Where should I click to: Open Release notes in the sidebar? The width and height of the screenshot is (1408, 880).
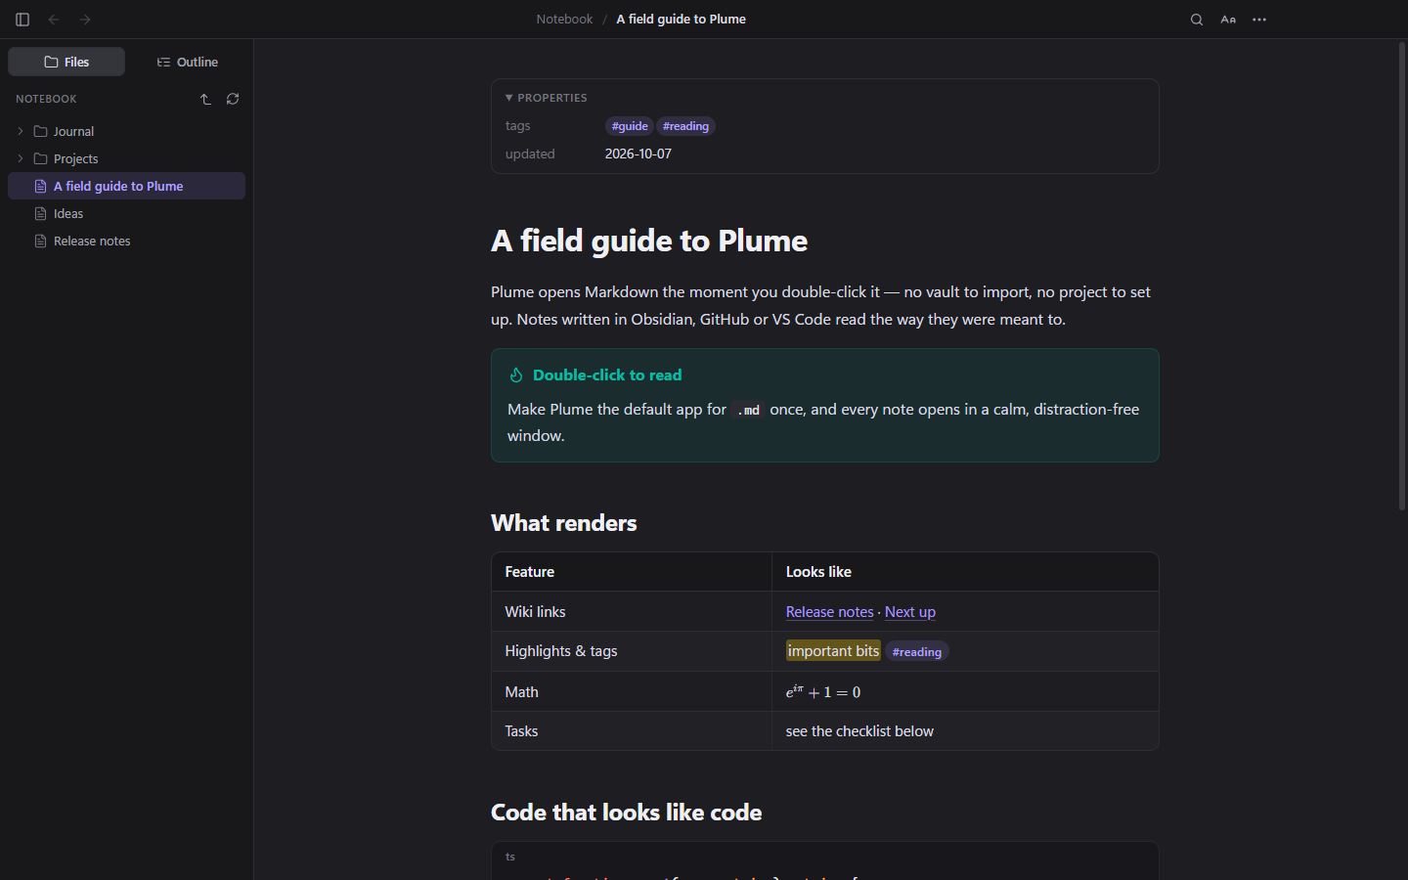tap(127, 241)
